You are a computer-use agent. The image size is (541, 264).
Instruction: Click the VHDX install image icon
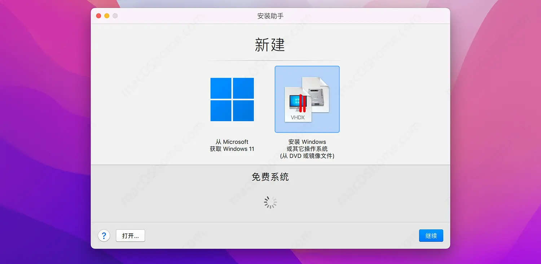[307, 99]
